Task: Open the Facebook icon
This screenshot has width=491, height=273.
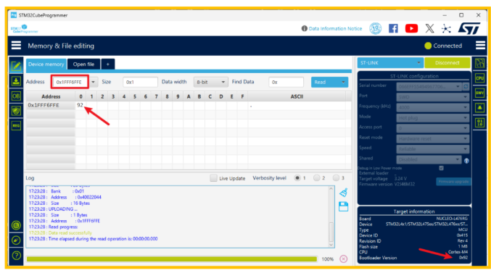Action: tap(393, 29)
